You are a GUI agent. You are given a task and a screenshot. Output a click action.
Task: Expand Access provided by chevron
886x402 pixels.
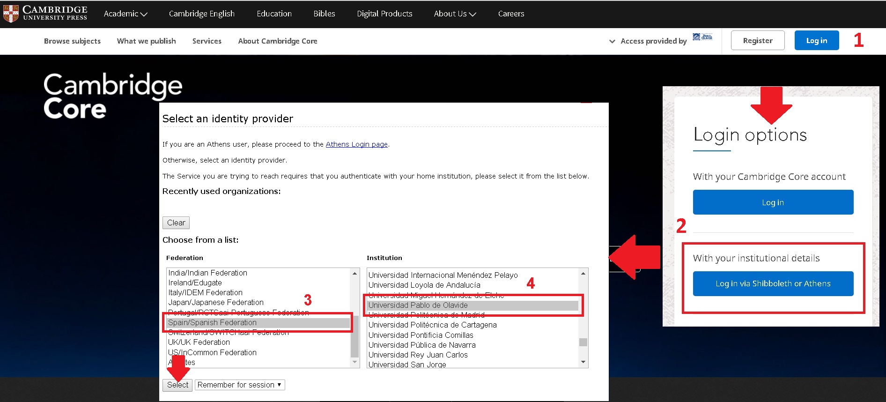612,41
